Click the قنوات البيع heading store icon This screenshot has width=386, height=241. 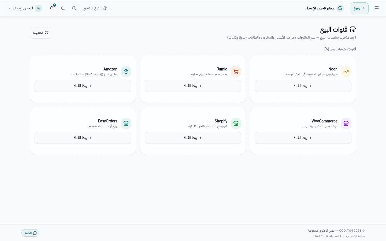pyautogui.click(x=353, y=29)
